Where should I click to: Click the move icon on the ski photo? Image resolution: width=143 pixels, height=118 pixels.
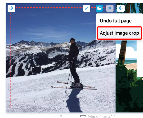coord(11,8)
